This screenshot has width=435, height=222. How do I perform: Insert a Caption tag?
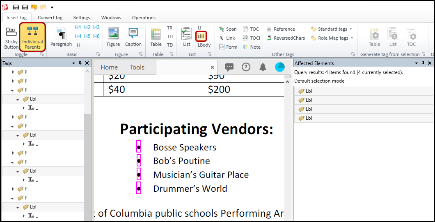click(x=133, y=37)
